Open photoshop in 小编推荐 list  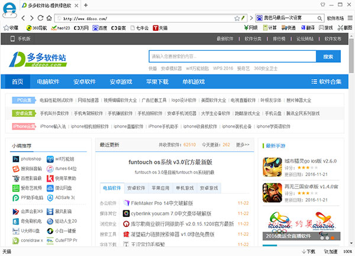(x=27, y=159)
